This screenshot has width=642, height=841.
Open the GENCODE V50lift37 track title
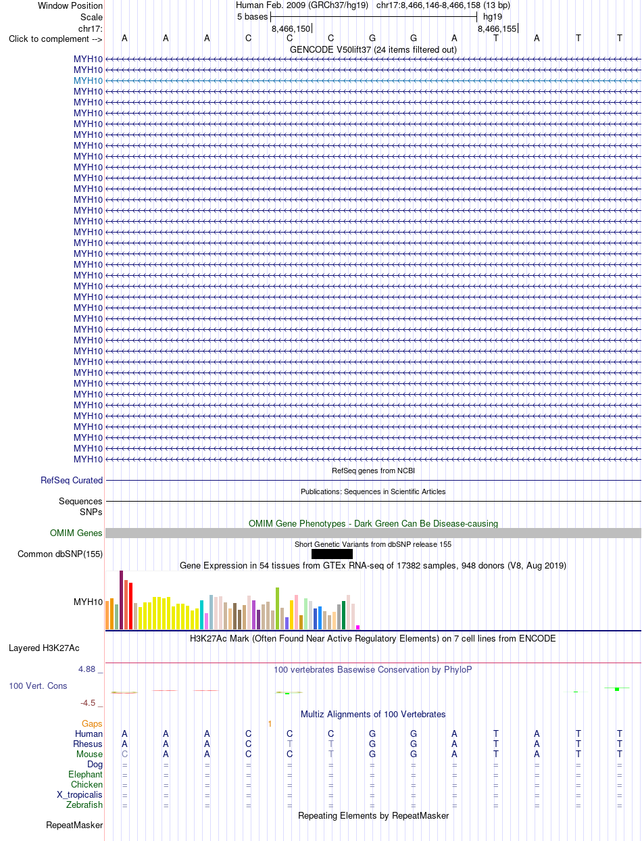coord(373,49)
